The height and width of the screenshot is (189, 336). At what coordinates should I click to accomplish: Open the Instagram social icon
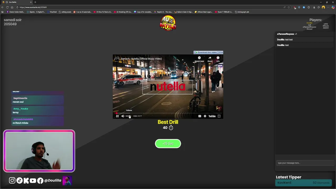click(12, 180)
